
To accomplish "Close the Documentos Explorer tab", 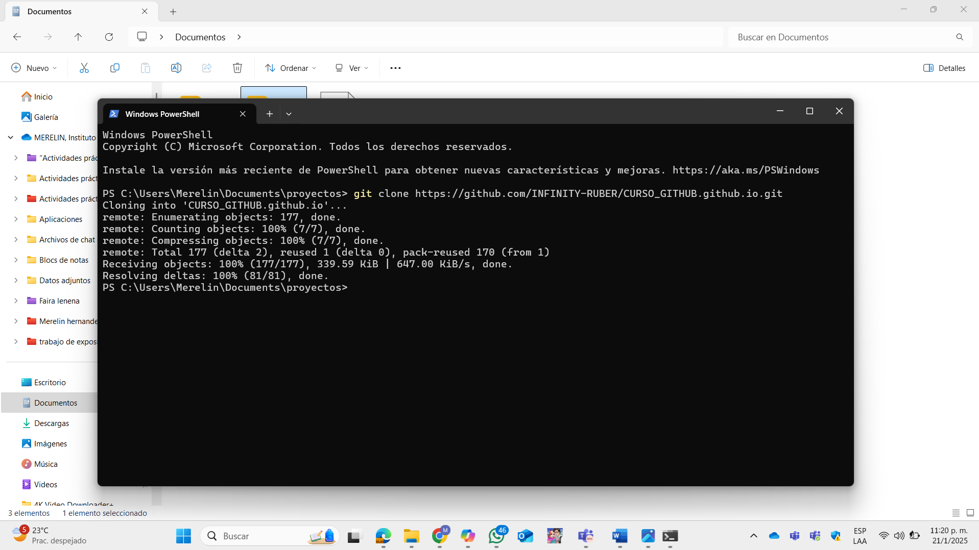I will 145,11.
